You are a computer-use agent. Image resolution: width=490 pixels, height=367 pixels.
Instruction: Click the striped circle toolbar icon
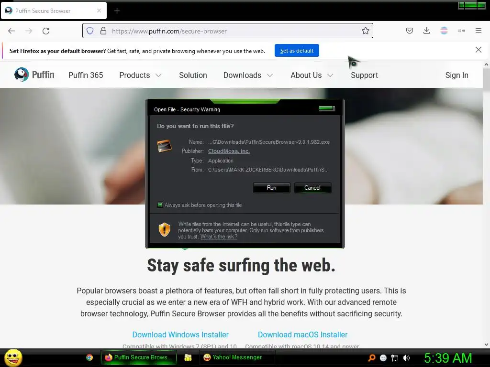pos(444,31)
